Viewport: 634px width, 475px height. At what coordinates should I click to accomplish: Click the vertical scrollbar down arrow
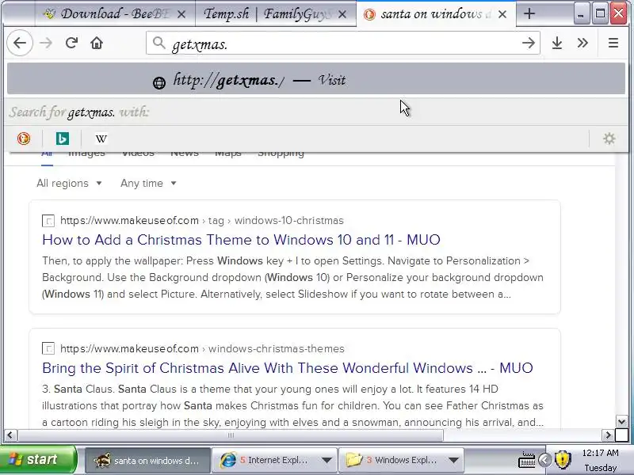coord(622,422)
